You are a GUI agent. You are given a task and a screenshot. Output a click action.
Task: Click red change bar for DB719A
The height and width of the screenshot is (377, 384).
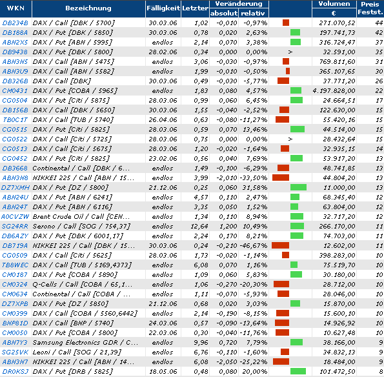(280, 245)
